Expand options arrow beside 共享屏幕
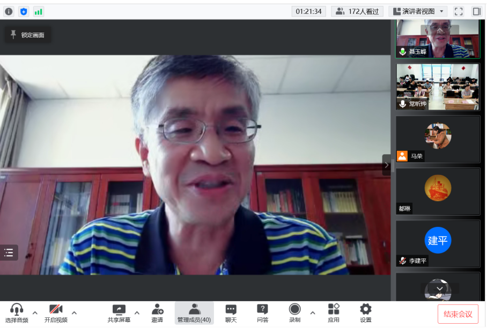The image size is (487, 328). [137, 313]
